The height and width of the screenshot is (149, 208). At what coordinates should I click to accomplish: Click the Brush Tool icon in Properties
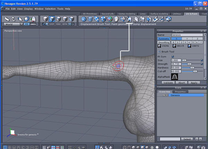tap(159, 51)
